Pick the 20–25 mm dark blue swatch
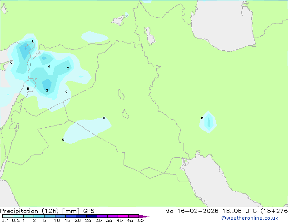The width and height of the screenshot is (288, 222). (x=81, y=216)
